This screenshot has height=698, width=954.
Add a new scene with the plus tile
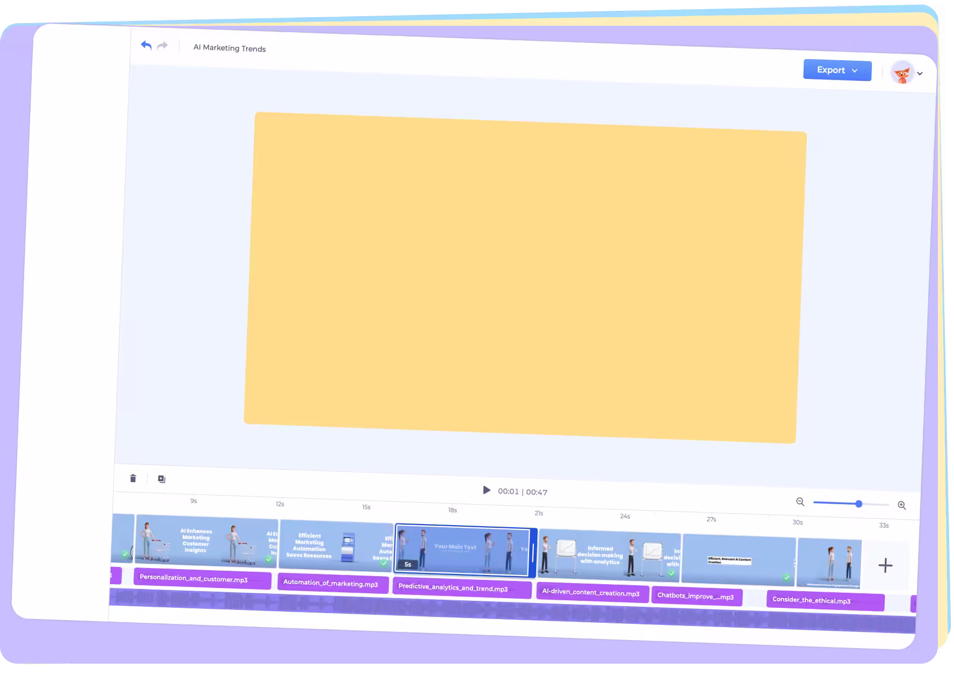tap(885, 565)
